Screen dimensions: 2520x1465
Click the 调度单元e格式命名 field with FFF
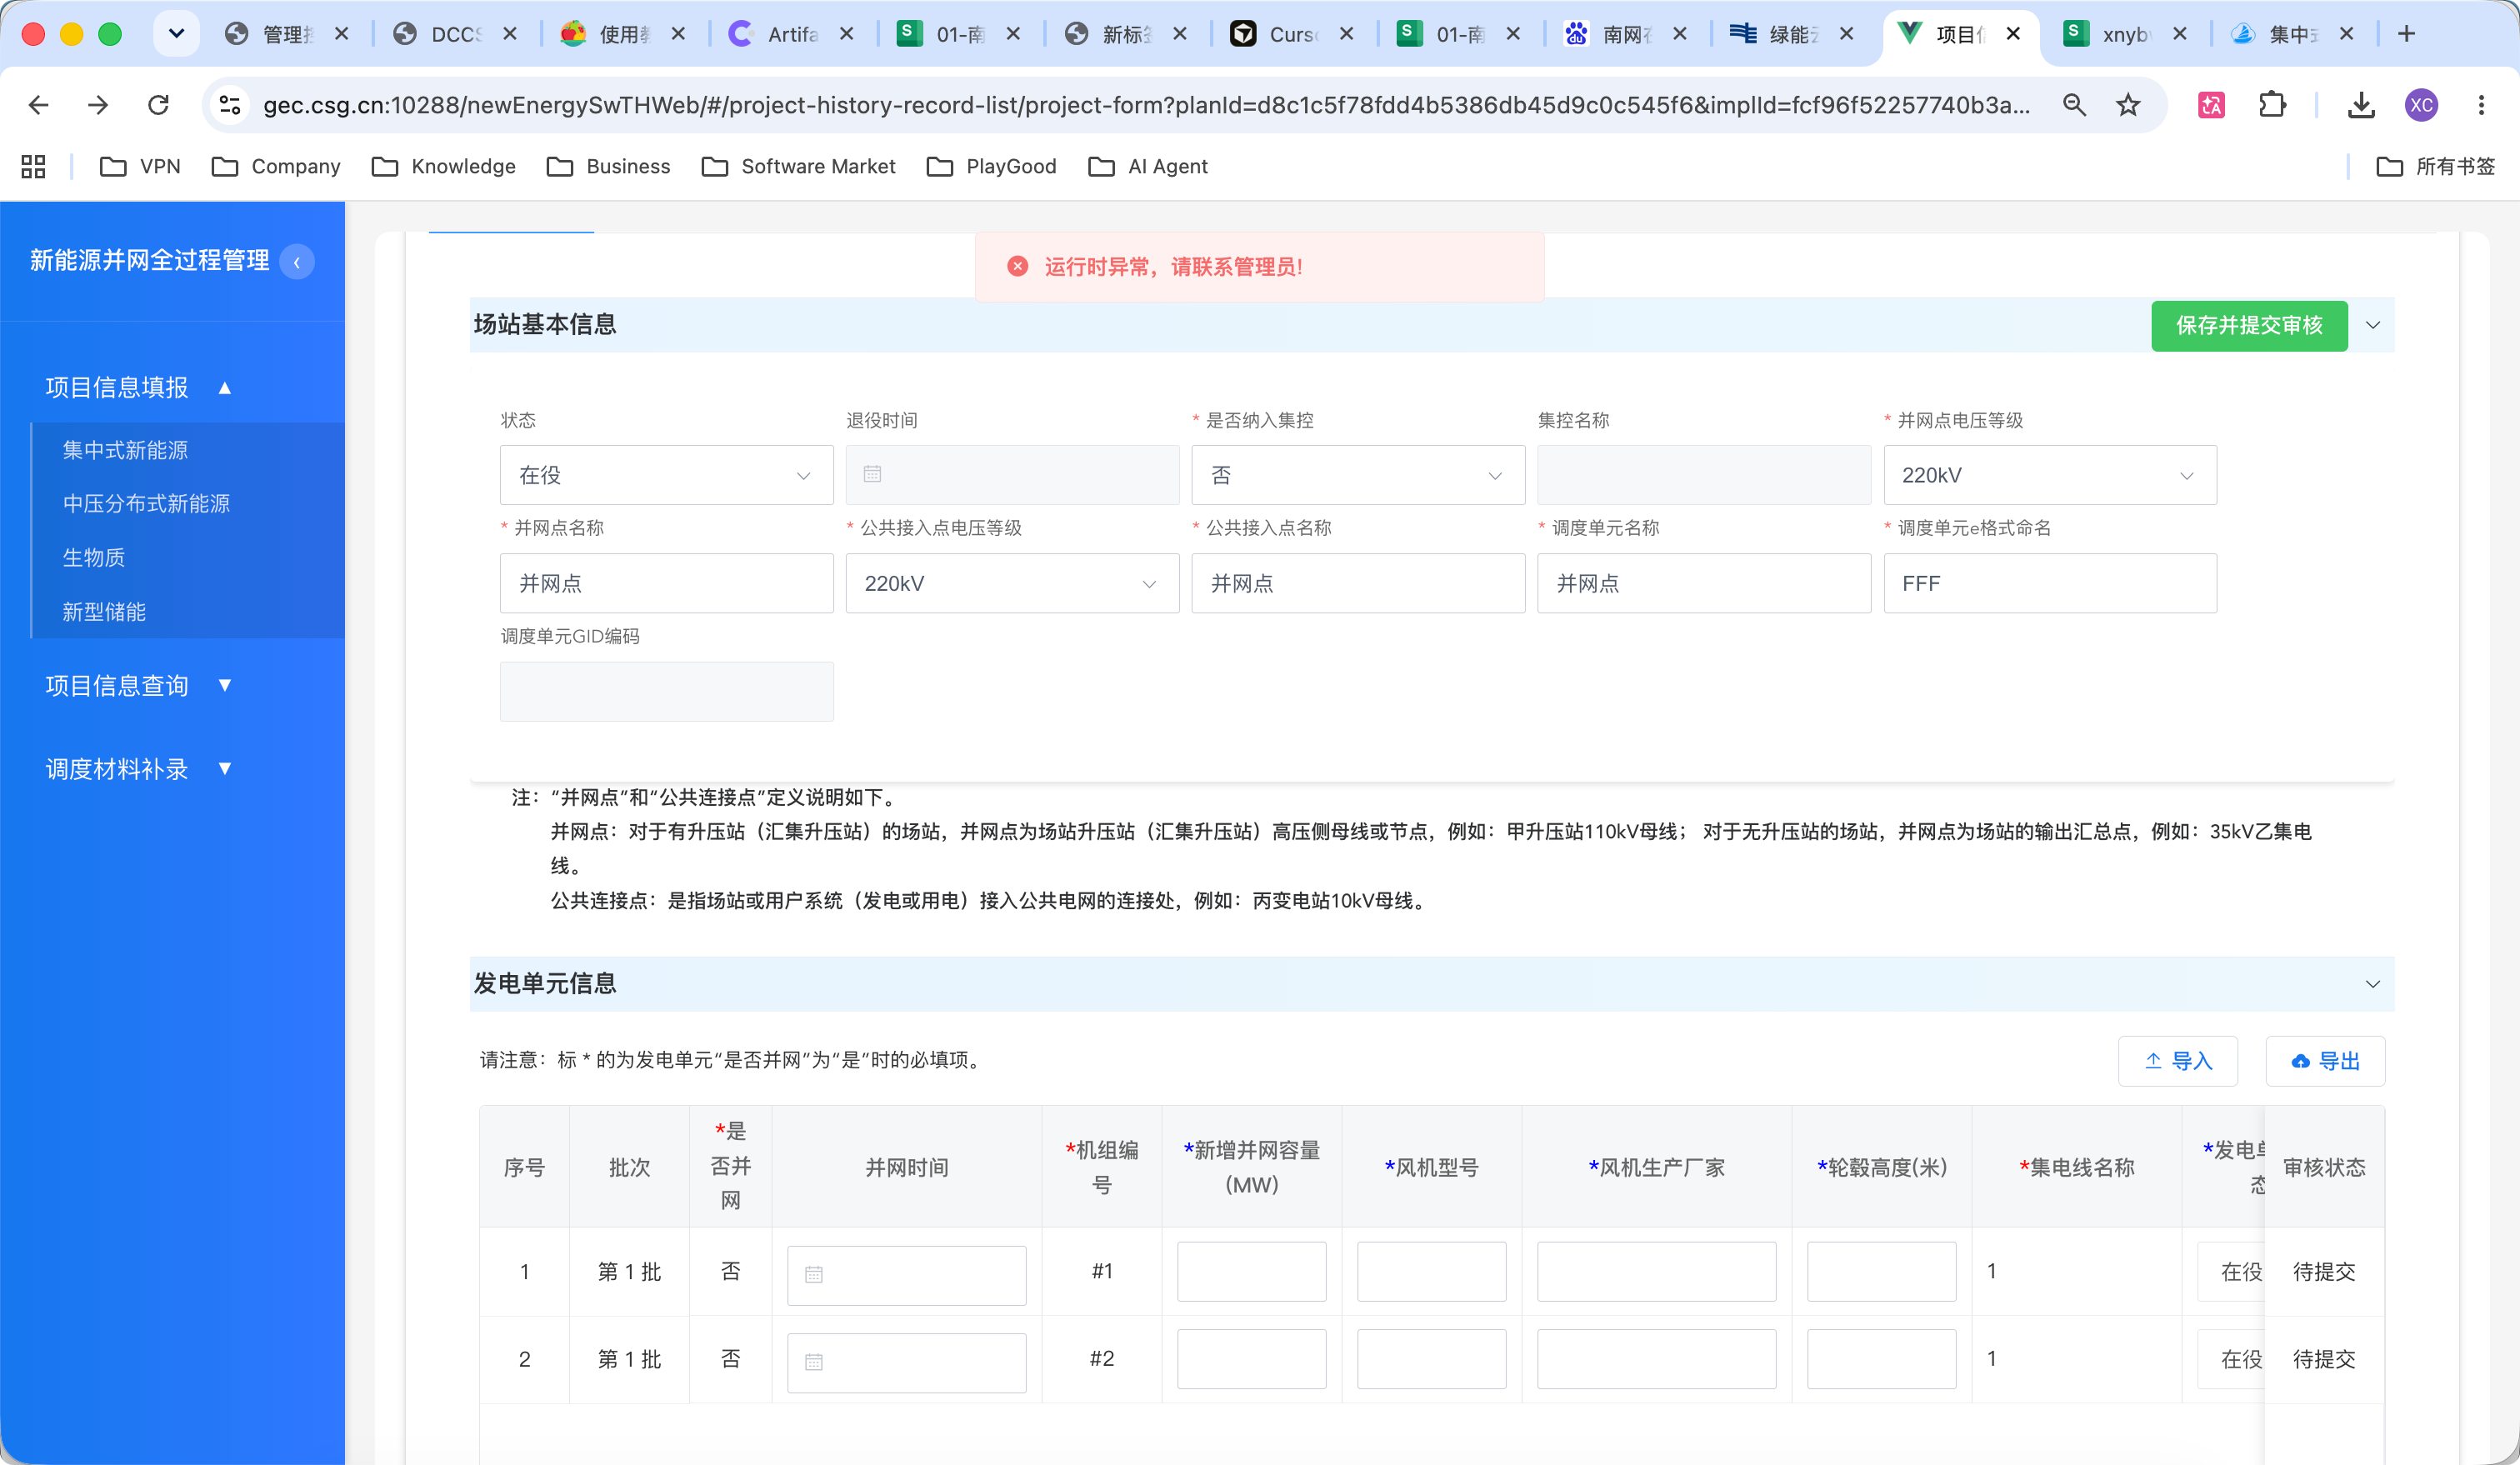coord(2050,583)
